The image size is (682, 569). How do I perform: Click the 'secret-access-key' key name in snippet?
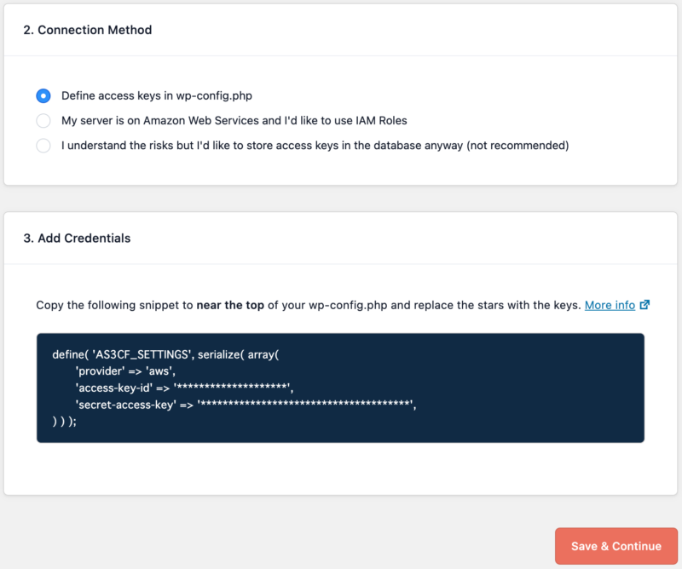click(126, 405)
